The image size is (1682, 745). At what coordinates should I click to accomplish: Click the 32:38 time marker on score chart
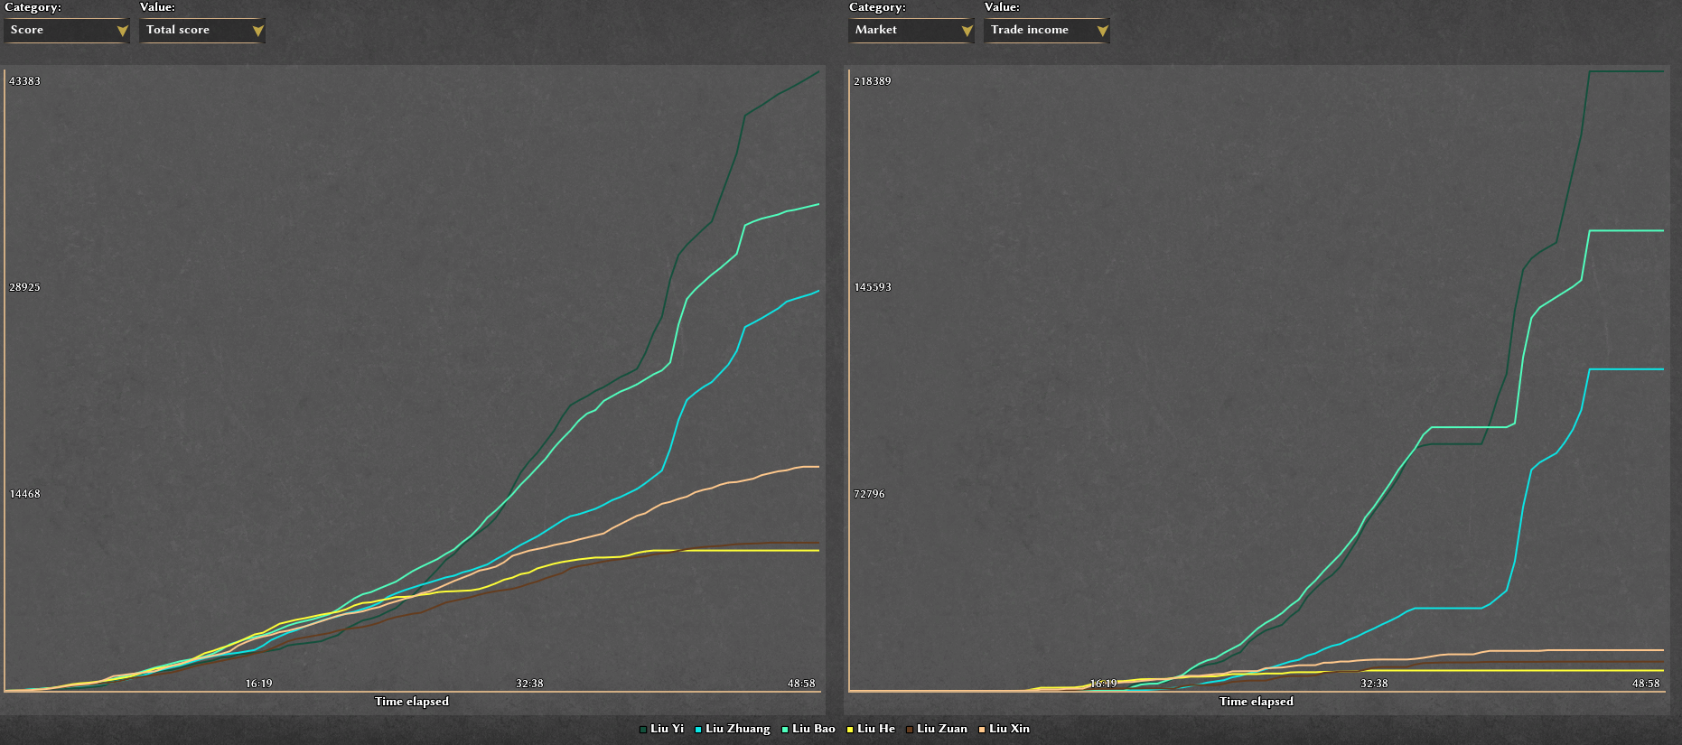[529, 684]
